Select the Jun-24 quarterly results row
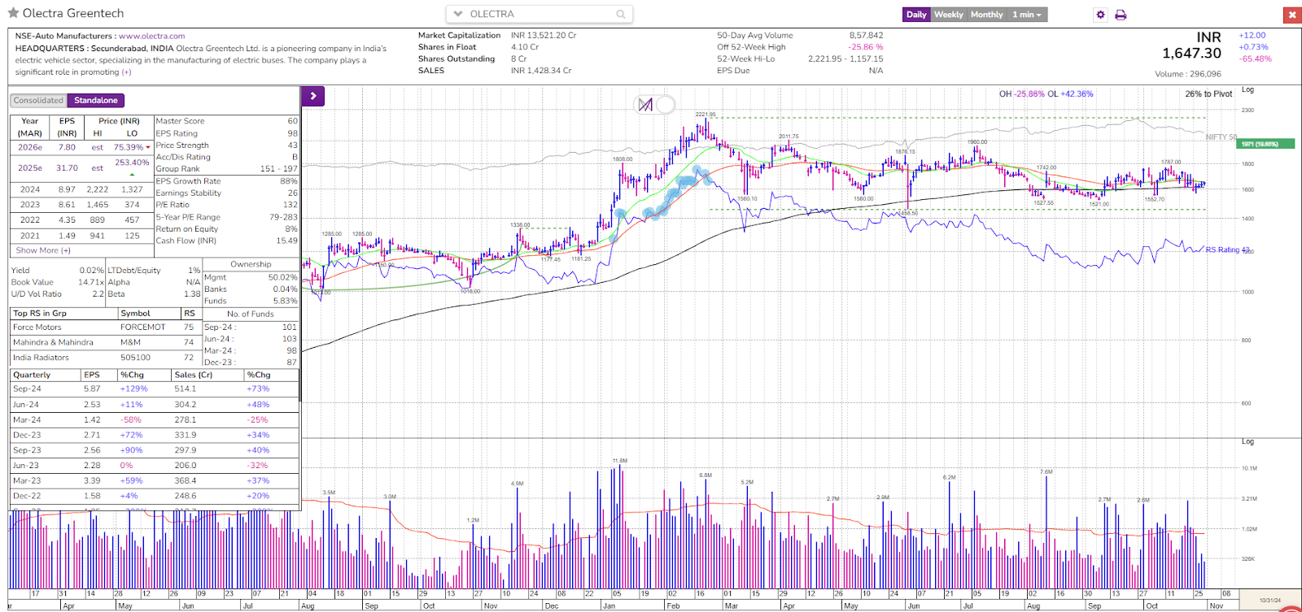The width and height of the screenshot is (1302, 612). pos(155,405)
